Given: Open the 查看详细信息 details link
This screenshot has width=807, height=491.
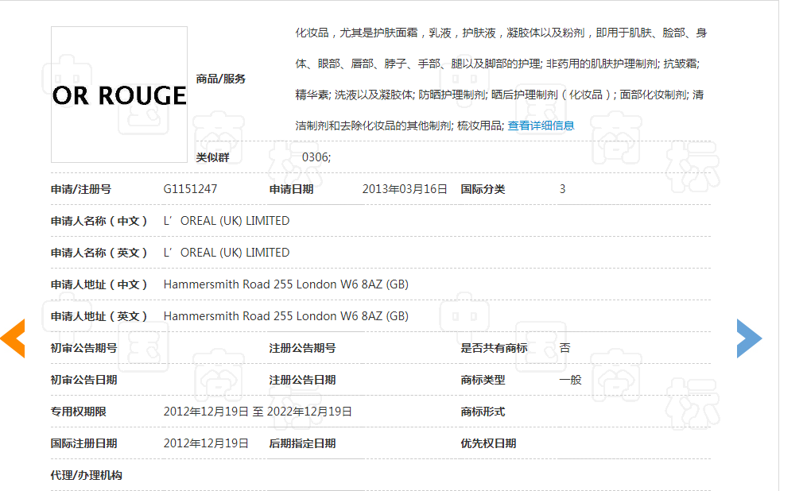Looking at the screenshot, I should pos(542,125).
